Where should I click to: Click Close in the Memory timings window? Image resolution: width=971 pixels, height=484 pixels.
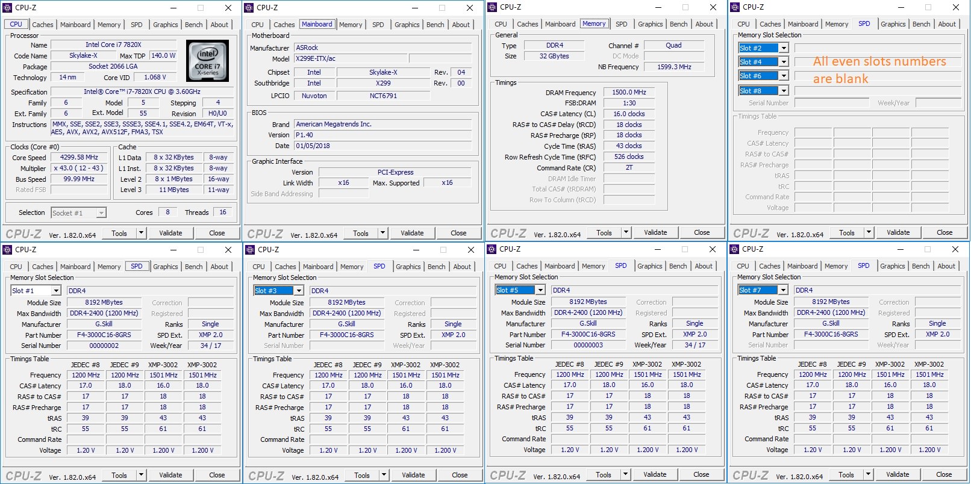point(702,232)
